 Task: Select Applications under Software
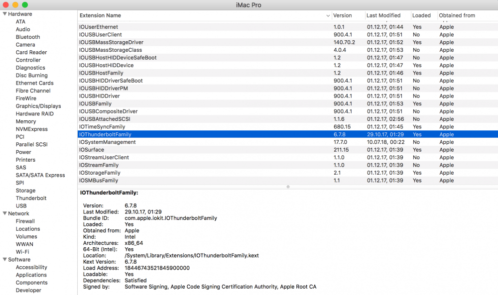point(31,275)
